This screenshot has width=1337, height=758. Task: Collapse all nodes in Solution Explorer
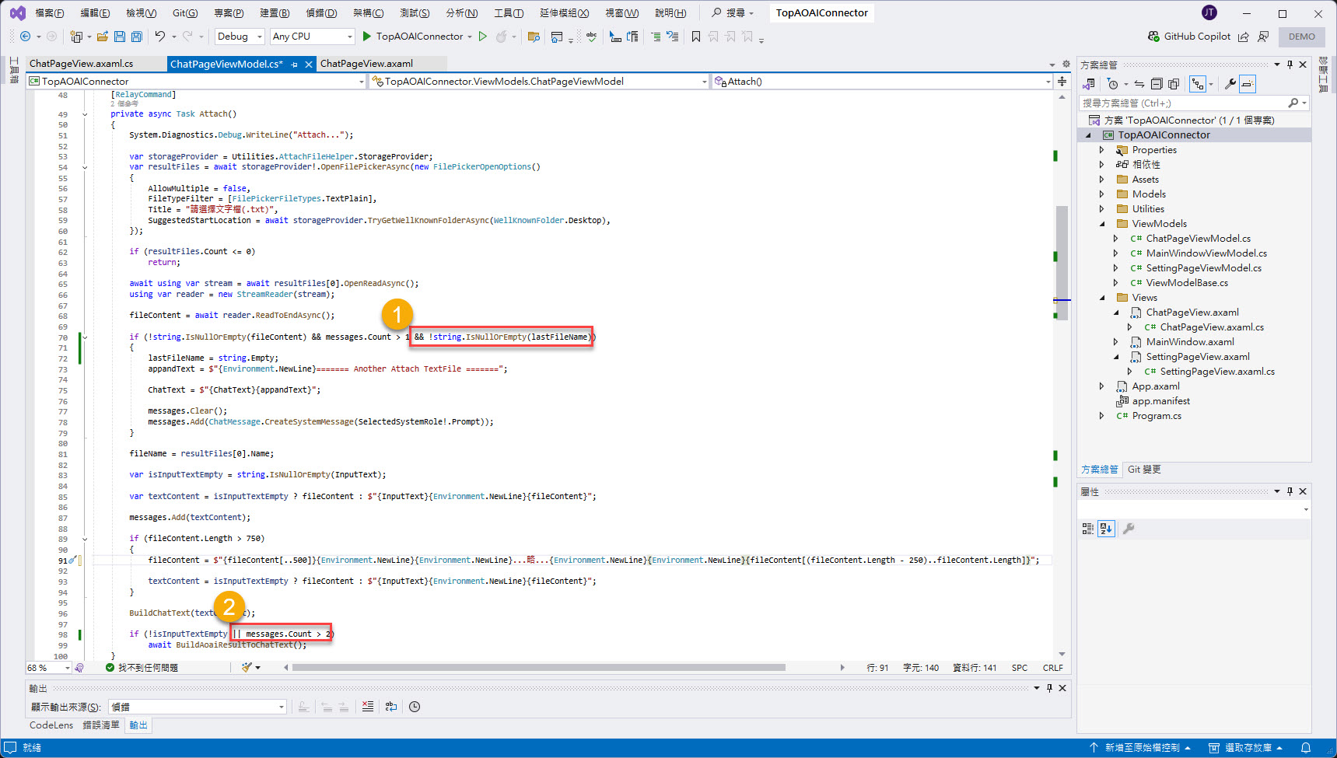coord(1157,84)
